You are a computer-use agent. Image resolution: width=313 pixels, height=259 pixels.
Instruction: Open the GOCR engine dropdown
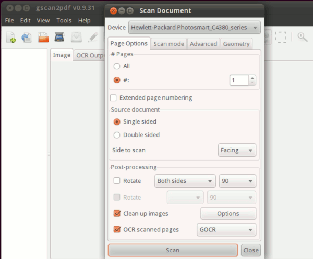(226, 229)
